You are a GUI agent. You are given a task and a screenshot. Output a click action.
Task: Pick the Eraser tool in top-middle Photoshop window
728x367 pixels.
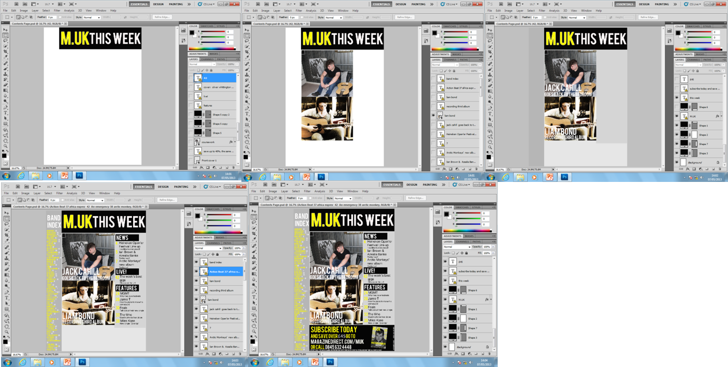pos(247,84)
